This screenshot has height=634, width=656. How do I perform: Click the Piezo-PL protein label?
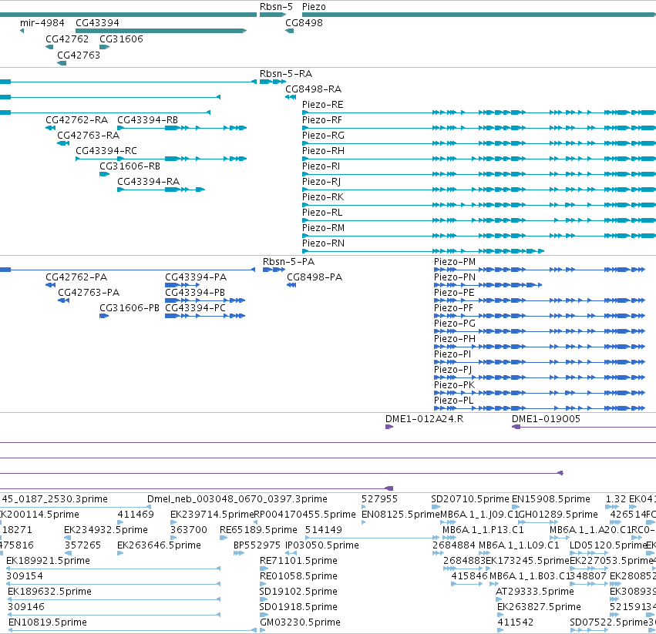(454, 401)
